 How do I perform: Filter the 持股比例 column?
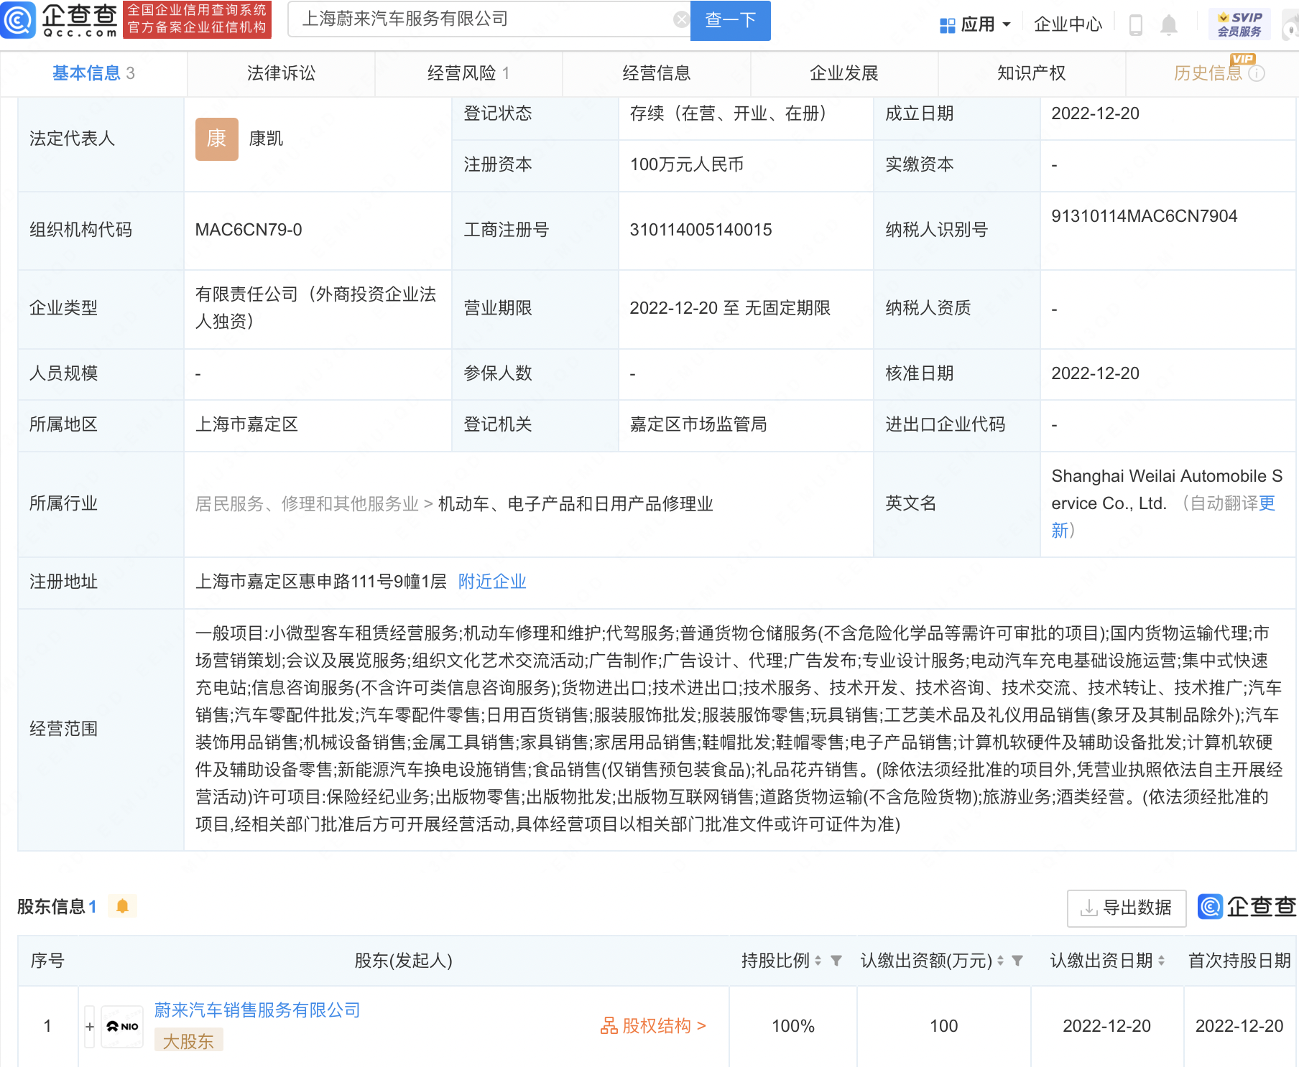pyautogui.click(x=836, y=961)
